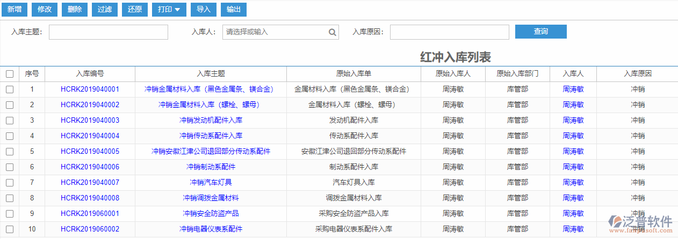Screen dimensions: 678x239
Task: Click the 删除 button
Action: click(75, 10)
